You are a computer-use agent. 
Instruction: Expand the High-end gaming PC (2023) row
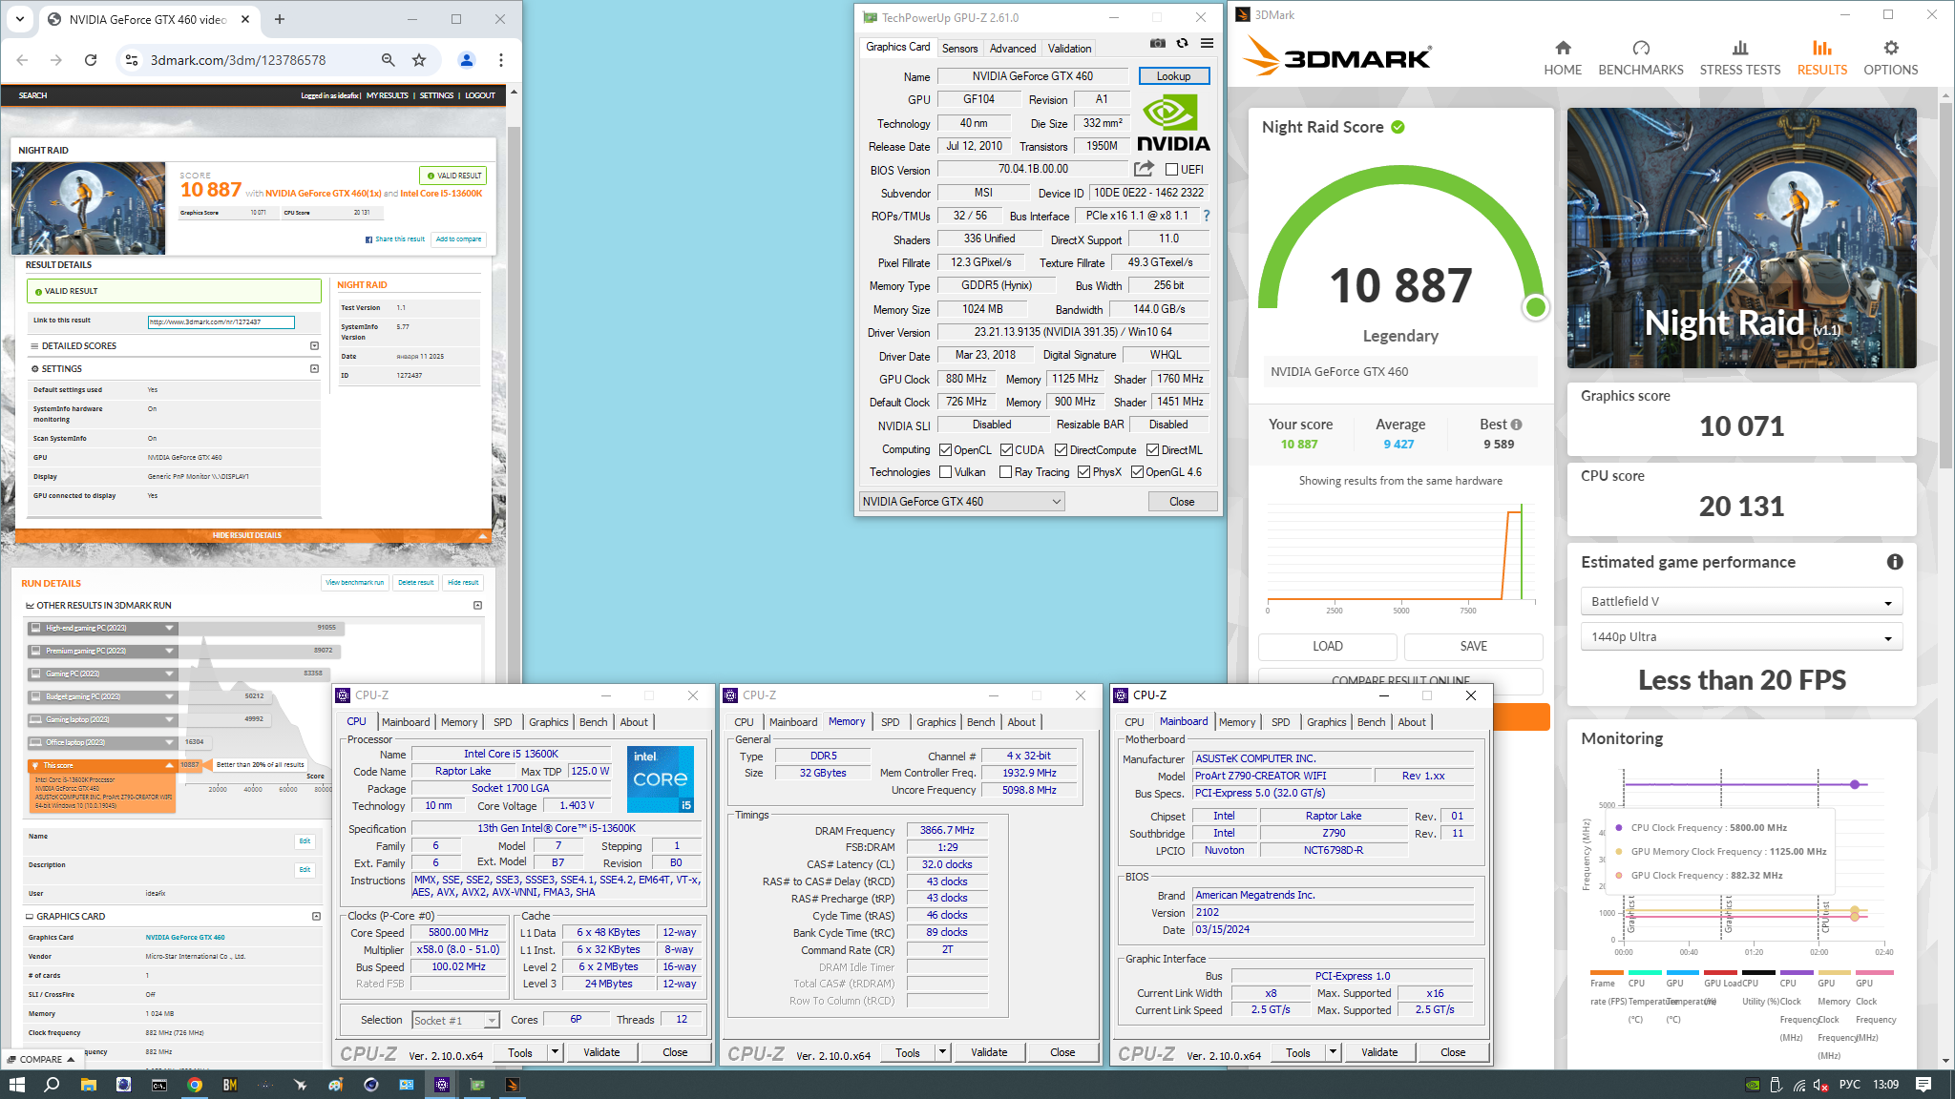point(169,628)
